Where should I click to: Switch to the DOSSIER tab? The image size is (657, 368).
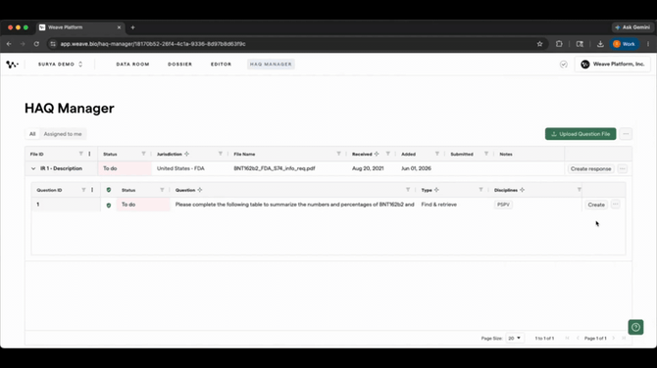[x=179, y=65]
